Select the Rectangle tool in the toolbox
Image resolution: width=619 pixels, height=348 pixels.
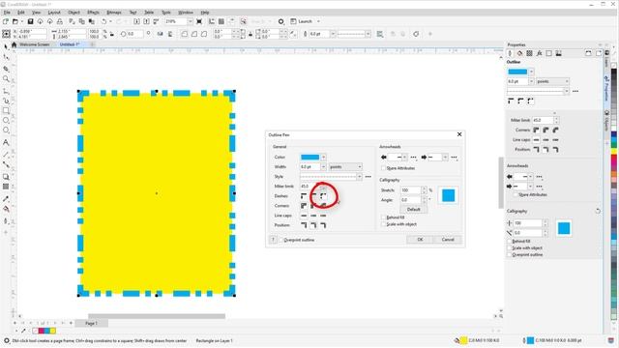click(x=6, y=111)
